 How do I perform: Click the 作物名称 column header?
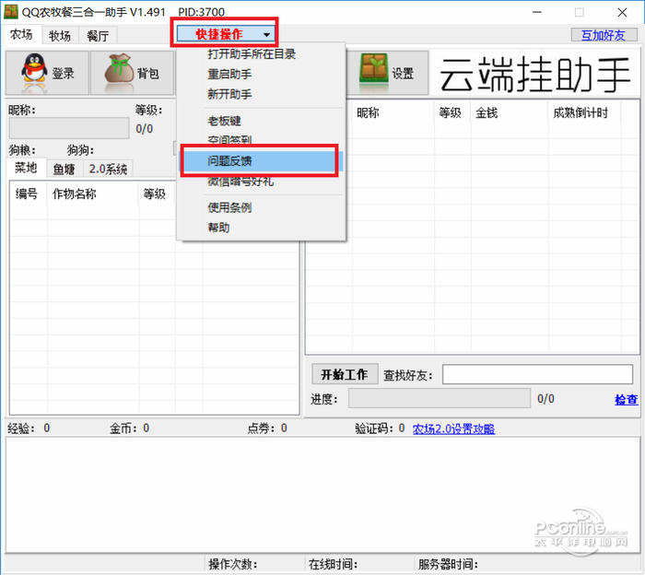pyautogui.click(x=93, y=194)
